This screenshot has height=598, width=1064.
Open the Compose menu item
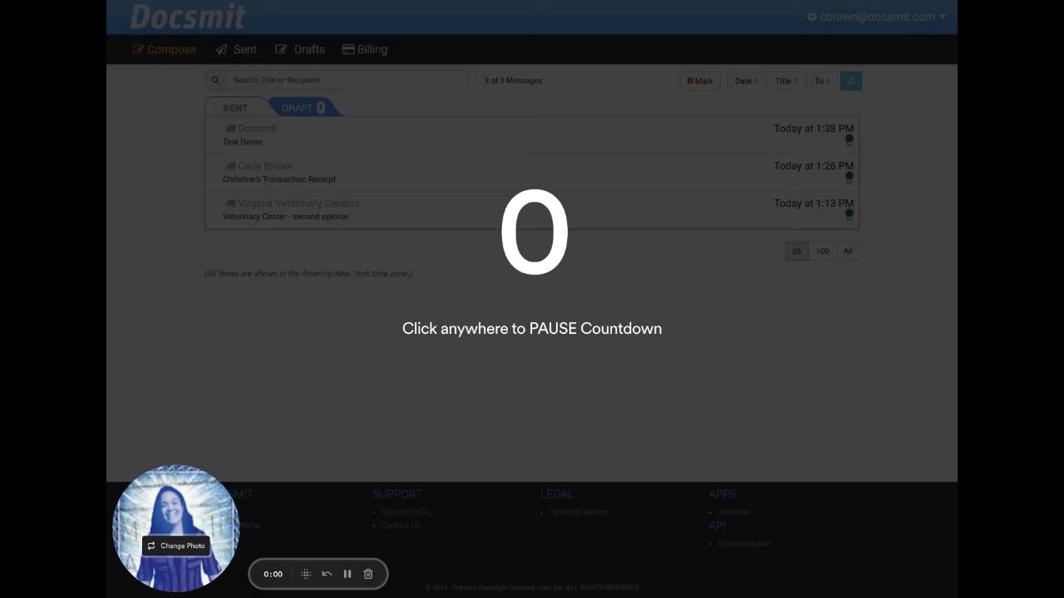coord(165,49)
